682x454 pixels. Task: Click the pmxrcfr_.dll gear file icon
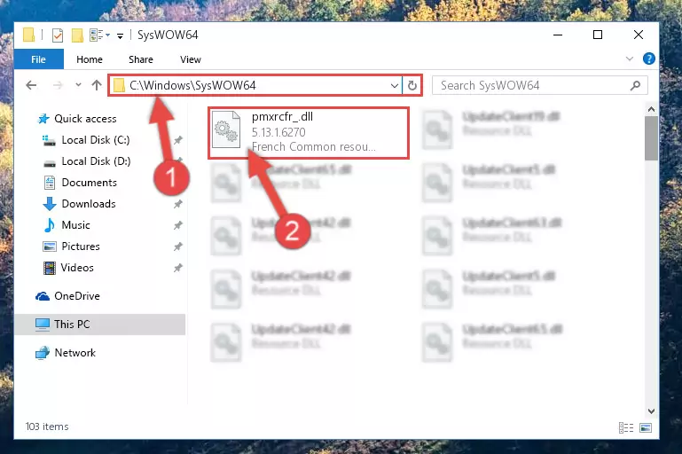point(226,130)
